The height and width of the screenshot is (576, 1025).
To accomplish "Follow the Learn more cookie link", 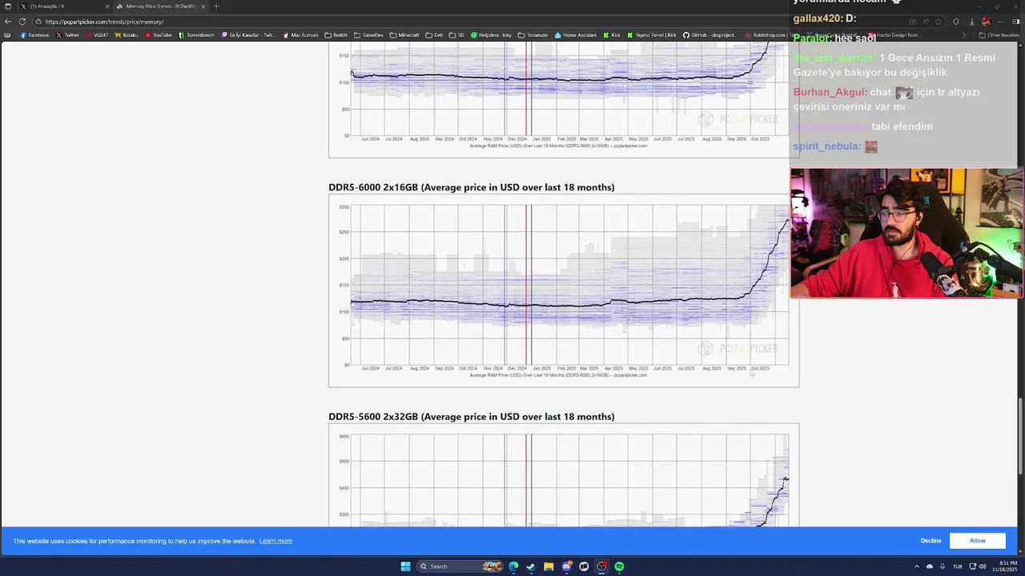I will click(x=275, y=541).
